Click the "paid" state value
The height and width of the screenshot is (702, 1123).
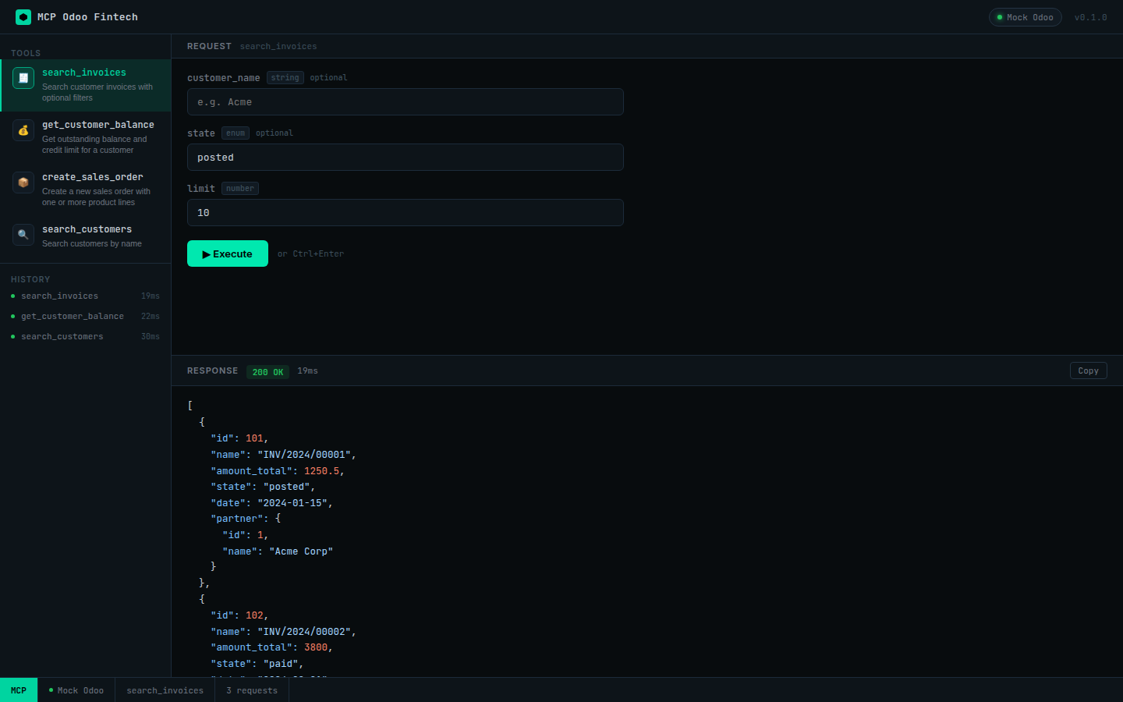pos(281,664)
